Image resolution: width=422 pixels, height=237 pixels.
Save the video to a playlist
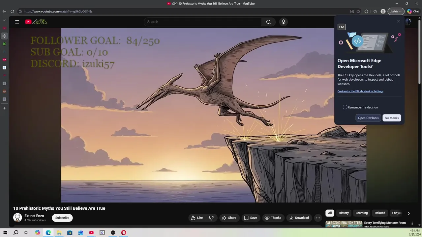pyautogui.click(x=251, y=218)
